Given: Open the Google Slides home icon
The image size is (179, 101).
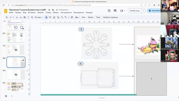Looking at the screenshot, I should (6, 11).
